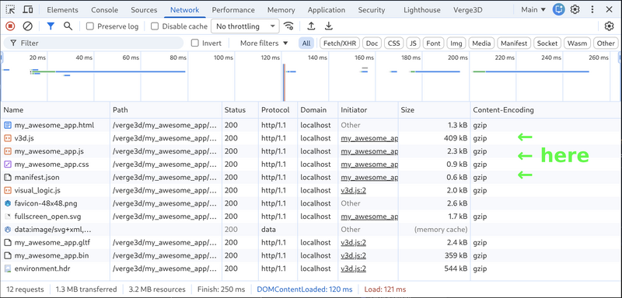This screenshot has width=622, height=298.
Task: Import a HAR file with the upload icon
Action: click(x=312, y=26)
